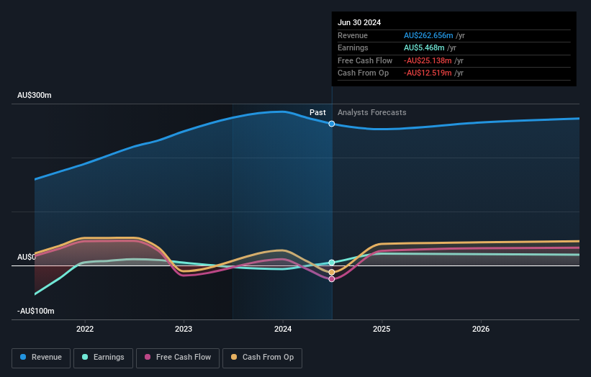591x377 pixels.
Task: Click the Cash From Op label in tooltip
Action: coord(363,73)
